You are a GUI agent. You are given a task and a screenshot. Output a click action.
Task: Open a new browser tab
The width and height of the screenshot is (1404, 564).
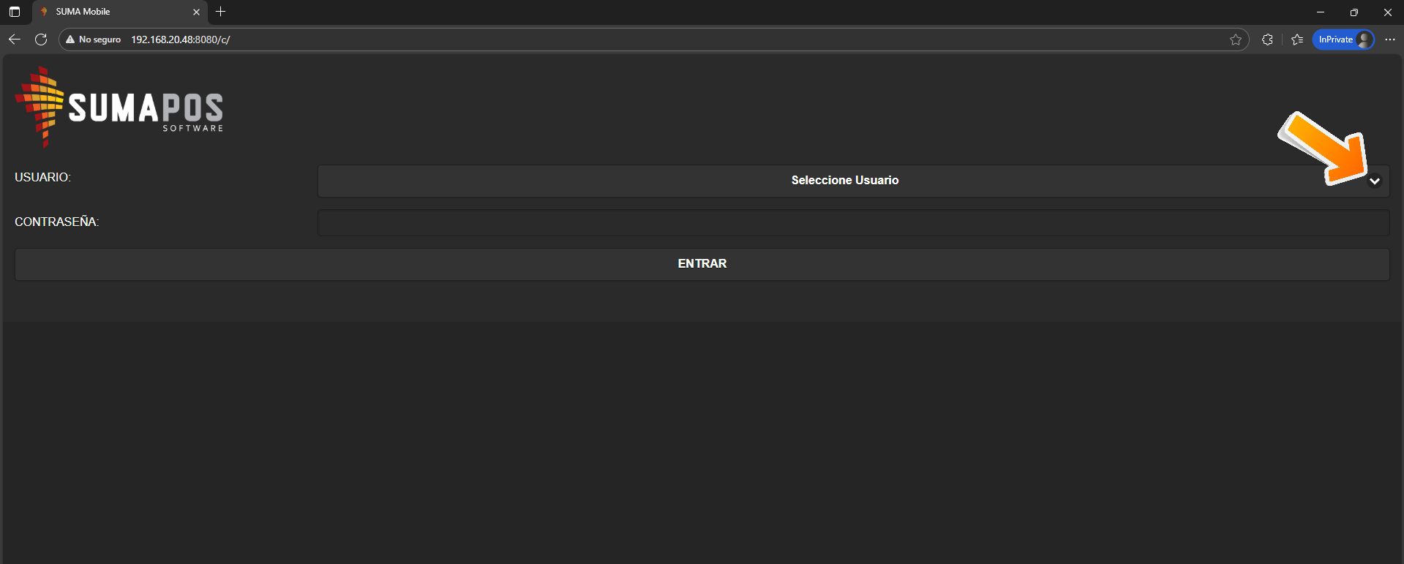point(221,12)
